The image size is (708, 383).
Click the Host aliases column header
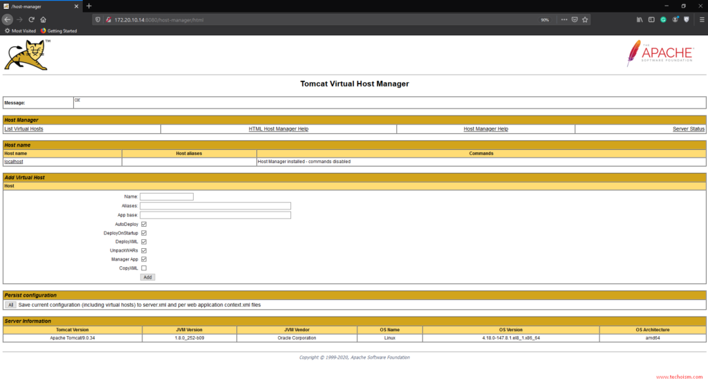tap(189, 153)
